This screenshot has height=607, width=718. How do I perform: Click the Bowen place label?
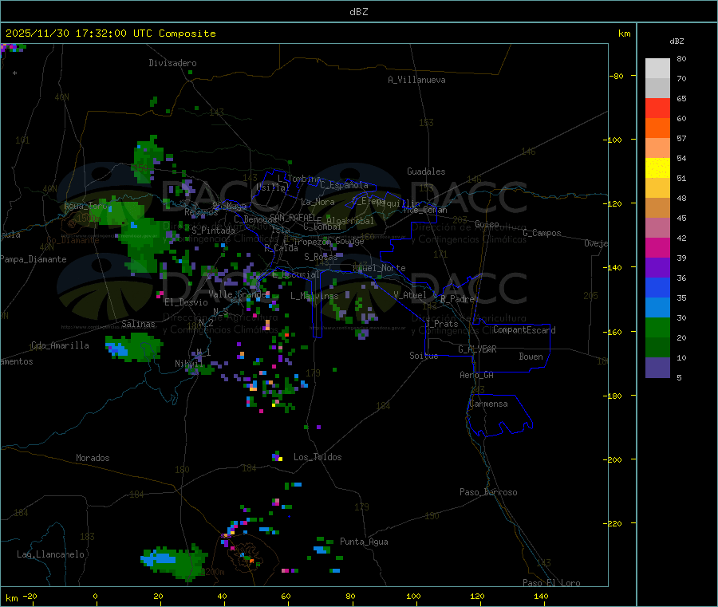coord(531,356)
